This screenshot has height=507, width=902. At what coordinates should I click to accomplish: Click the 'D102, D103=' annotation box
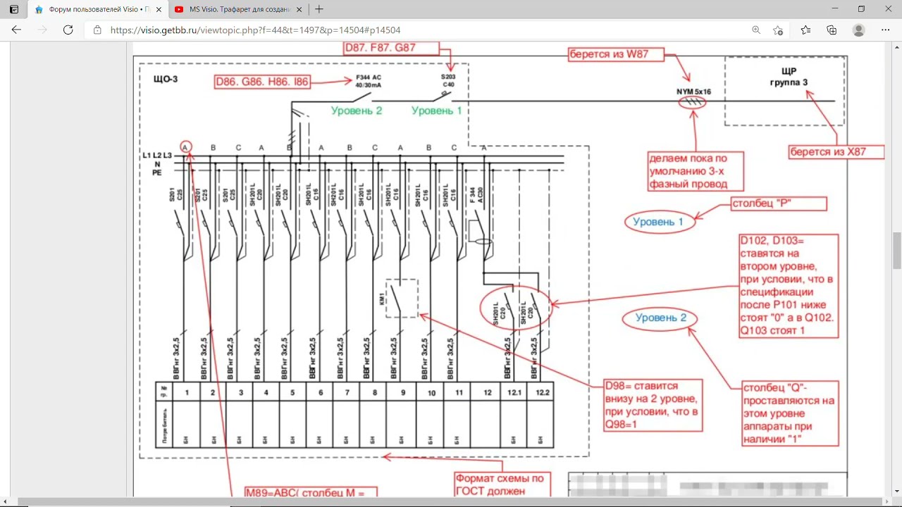pos(788,287)
